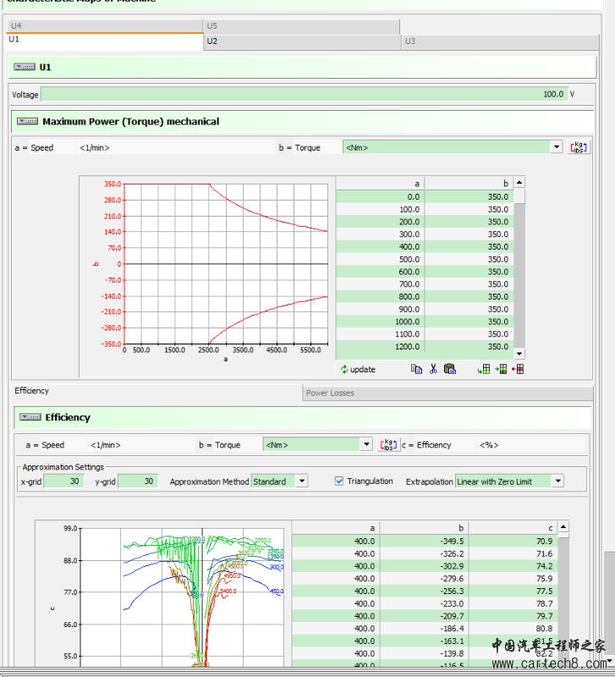This screenshot has height=677, width=615.
Task: Switch to the U4 tab
Action: [105, 26]
